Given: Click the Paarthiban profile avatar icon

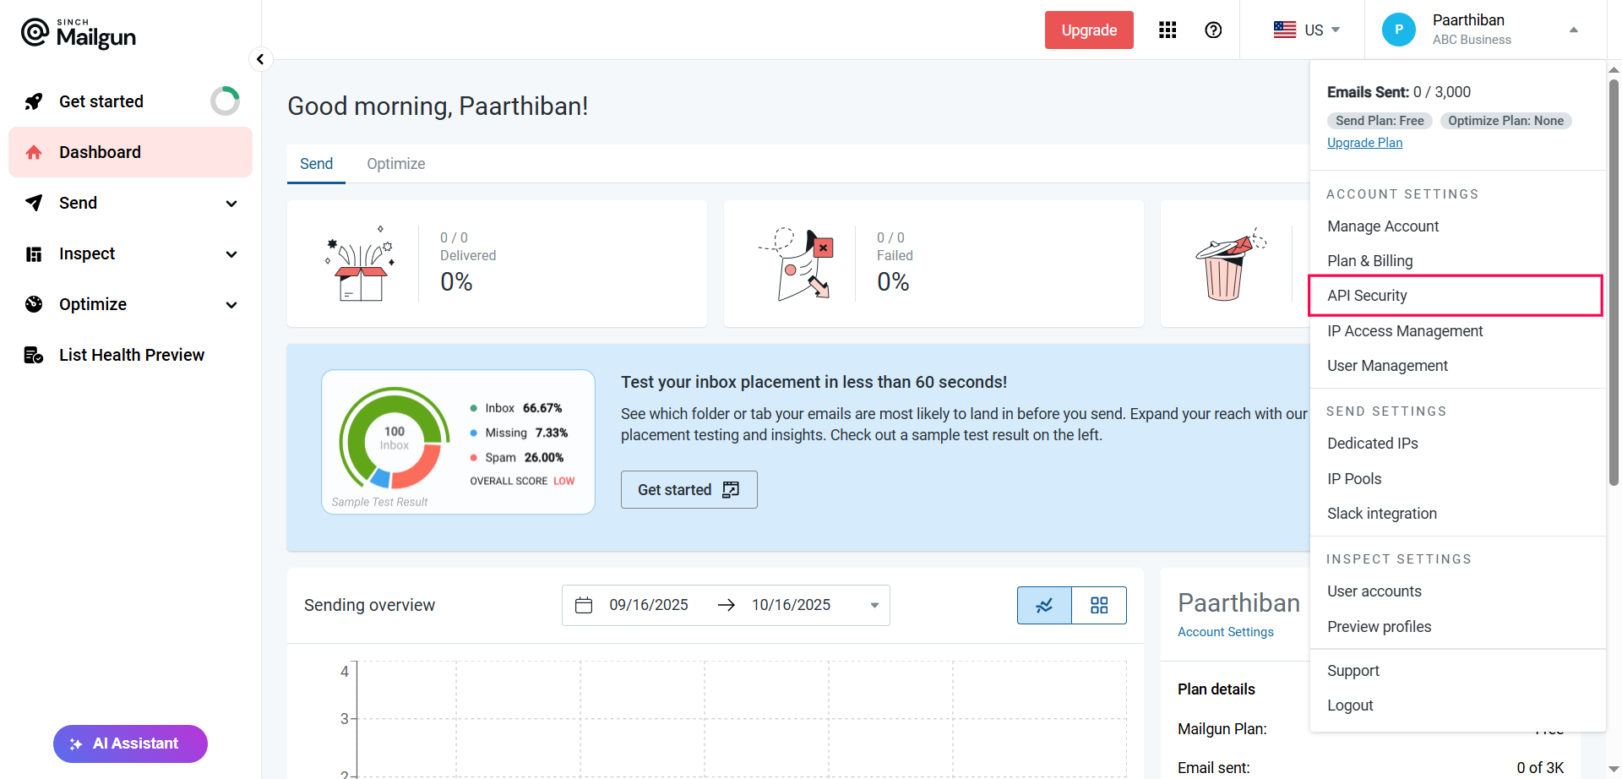Looking at the screenshot, I should [x=1399, y=29].
